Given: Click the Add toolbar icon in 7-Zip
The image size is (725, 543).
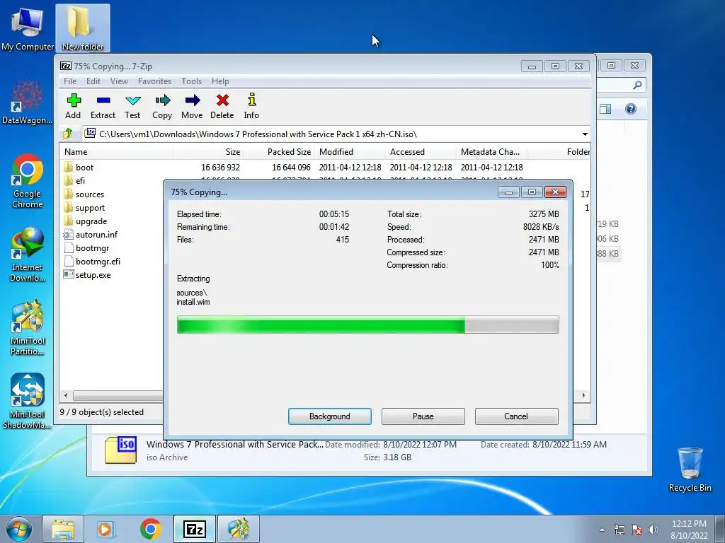Looking at the screenshot, I should 73,106.
